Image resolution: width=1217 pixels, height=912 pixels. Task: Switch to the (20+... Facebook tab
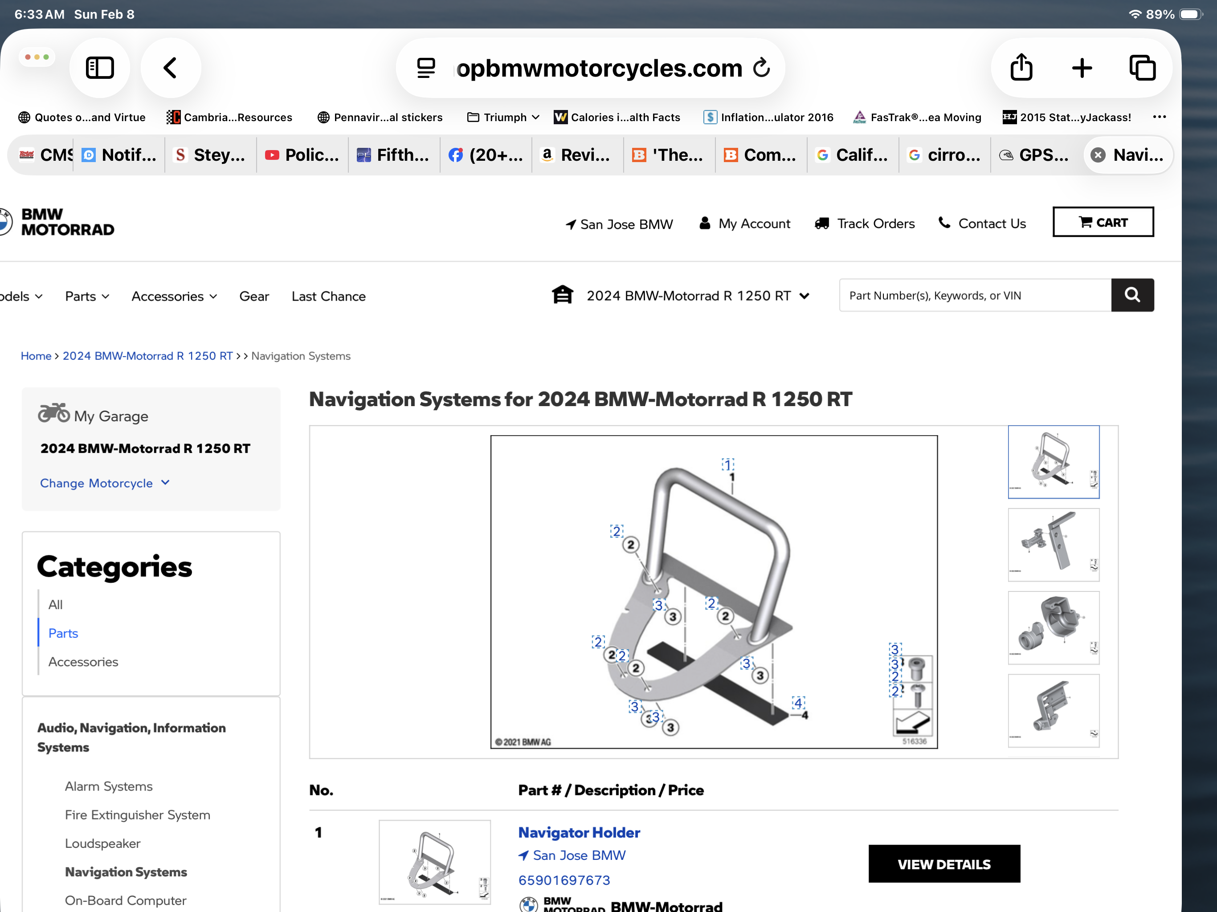486,155
